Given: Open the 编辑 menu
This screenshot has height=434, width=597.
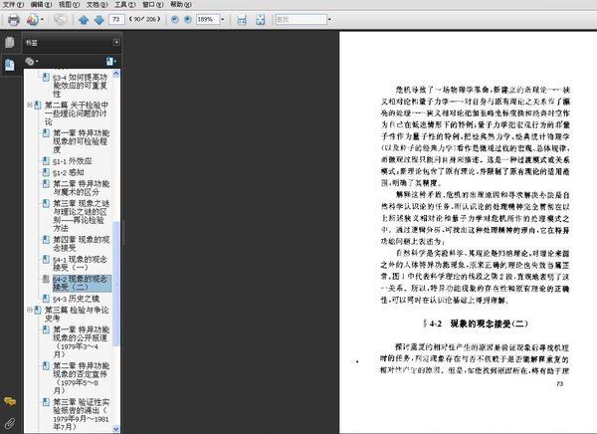Looking at the screenshot, I should tap(41, 5).
